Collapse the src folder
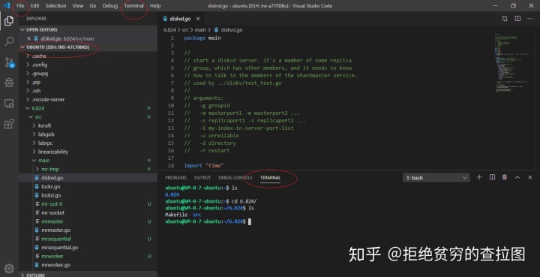The width and height of the screenshot is (540, 277). click(88, 117)
